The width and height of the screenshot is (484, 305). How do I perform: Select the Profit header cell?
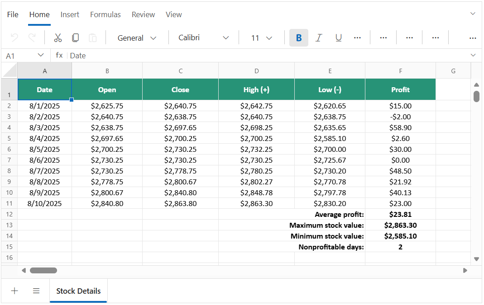400,89
